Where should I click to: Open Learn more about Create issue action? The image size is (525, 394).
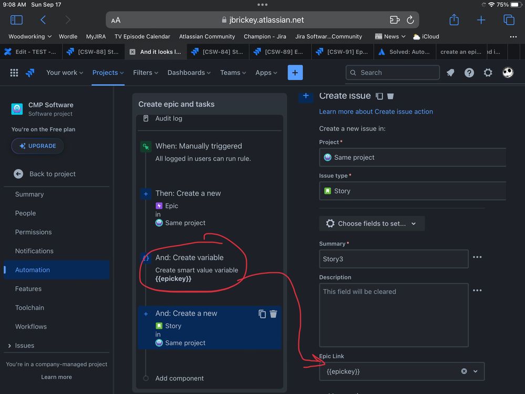[376, 112]
